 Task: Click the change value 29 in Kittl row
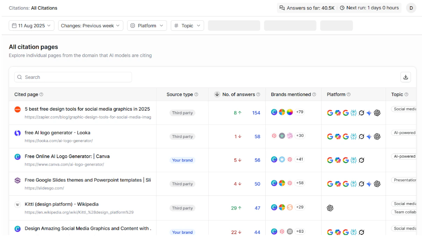(x=234, y=208)
